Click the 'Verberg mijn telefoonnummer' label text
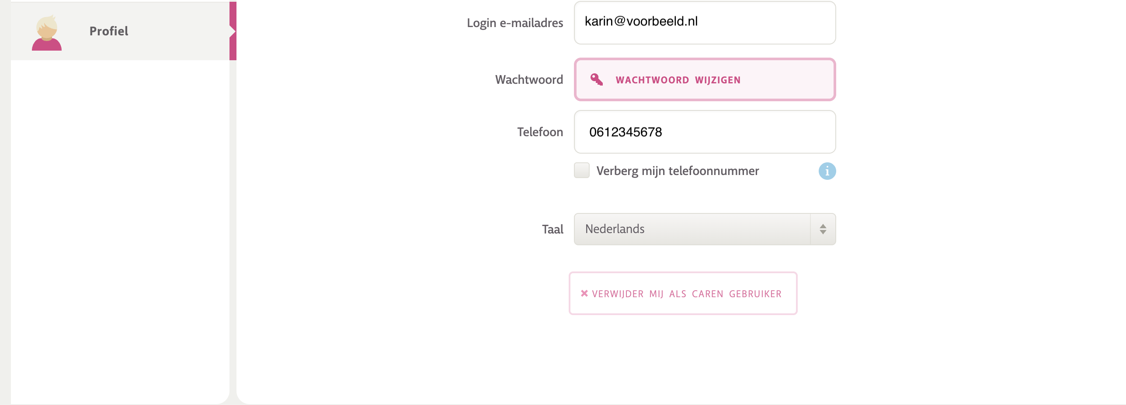This screenshot has height=405, width=1126. [677, 171]
